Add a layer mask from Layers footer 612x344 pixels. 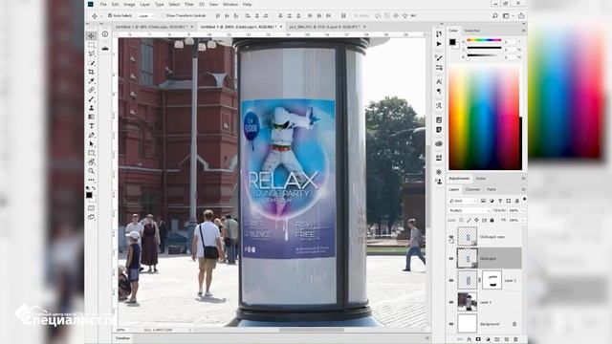click(478, 340)
